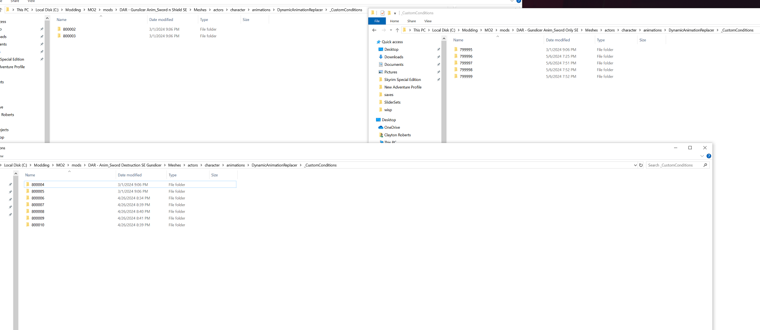Select date 4/26/2024 8:41 PM cell
This screenshot has width=760, height=330.
click(134, 218)
